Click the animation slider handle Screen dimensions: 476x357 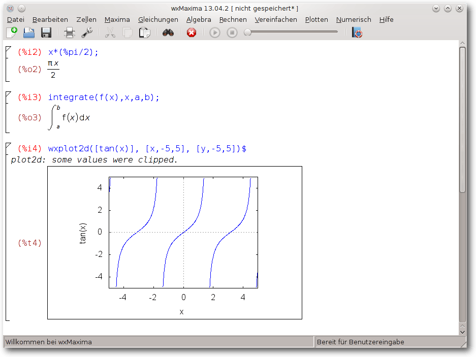click(x=248, y=32)
